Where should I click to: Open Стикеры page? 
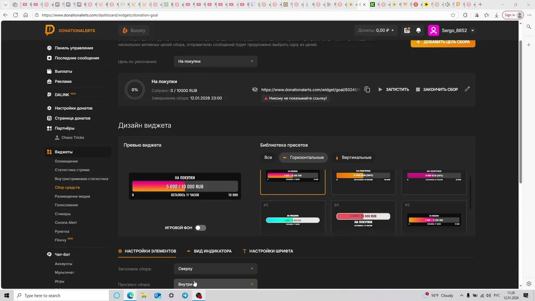pos(63,214)
